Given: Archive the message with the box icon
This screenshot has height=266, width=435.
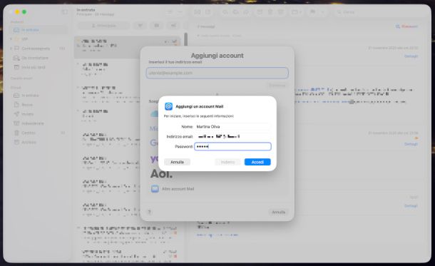Looking at the screenshot, I should 260,12.
